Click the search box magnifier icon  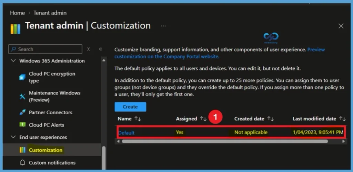[14, 49]
